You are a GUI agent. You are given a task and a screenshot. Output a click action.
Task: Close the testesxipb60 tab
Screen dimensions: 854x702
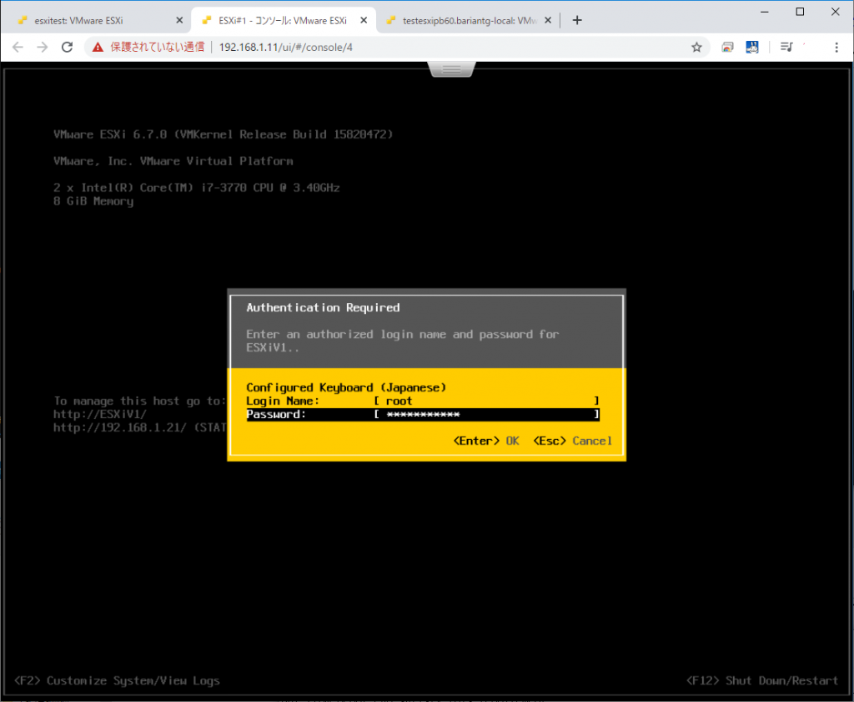[x=548, y=21]
